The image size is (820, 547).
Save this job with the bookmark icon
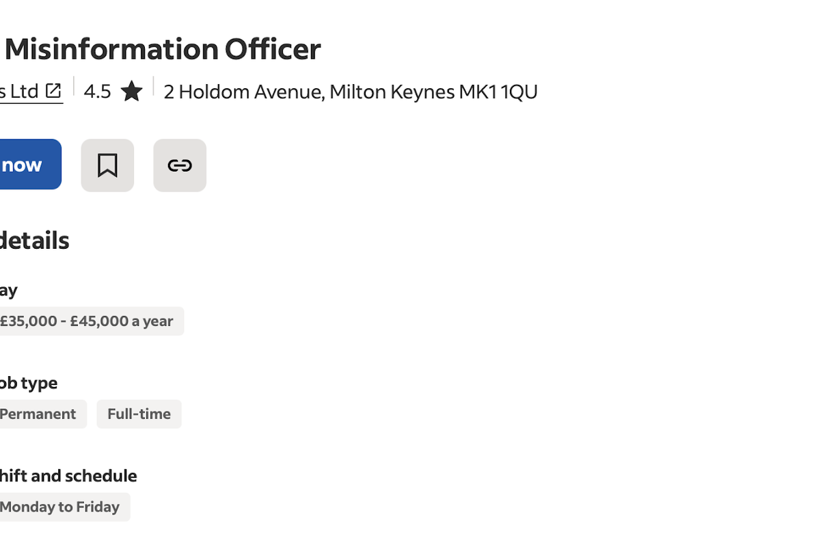[107, 165]
